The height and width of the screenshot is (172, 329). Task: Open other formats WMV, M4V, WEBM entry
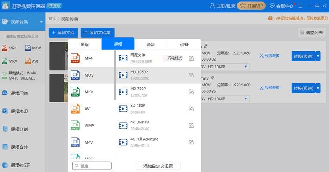coord(20,76)
